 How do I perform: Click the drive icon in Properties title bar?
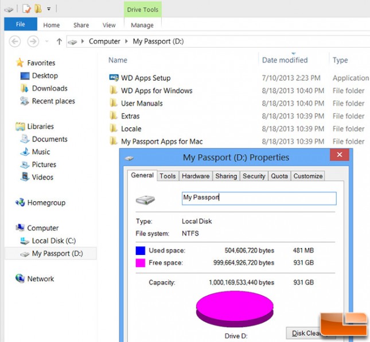[x=129, y=158]
